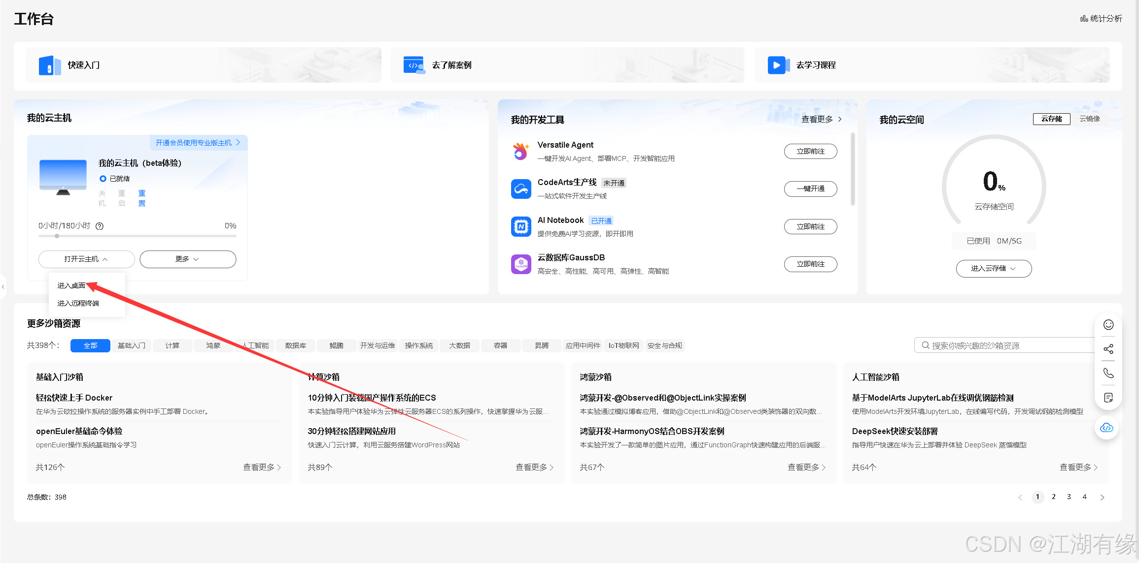
Task: Select the AI Notebook icon
Action: click(x=521, y=226)
